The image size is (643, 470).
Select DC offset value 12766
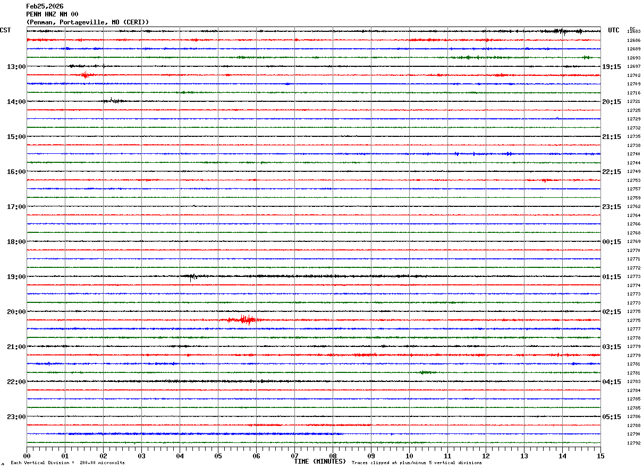tap(633, 224)
